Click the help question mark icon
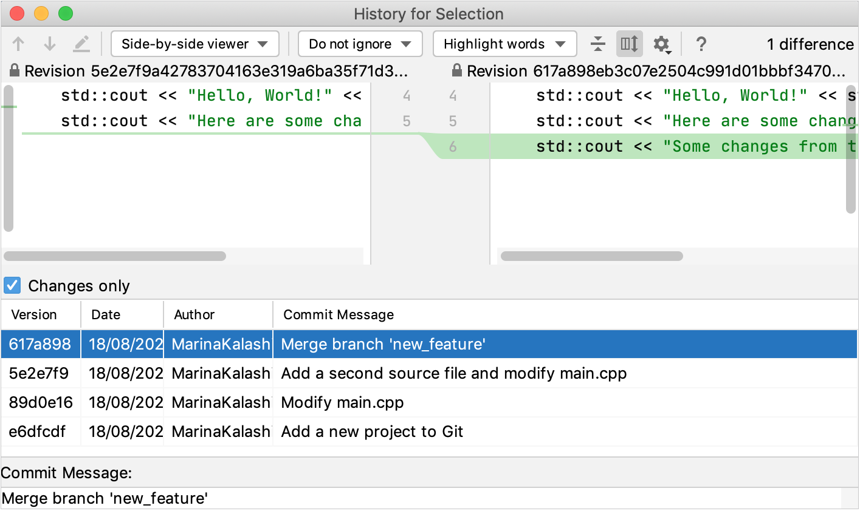This screenshot has width=860, height=511. click(701, 43)
